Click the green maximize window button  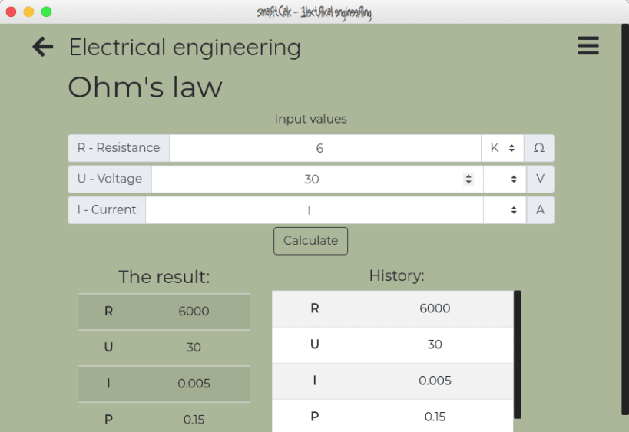point(47,12)
